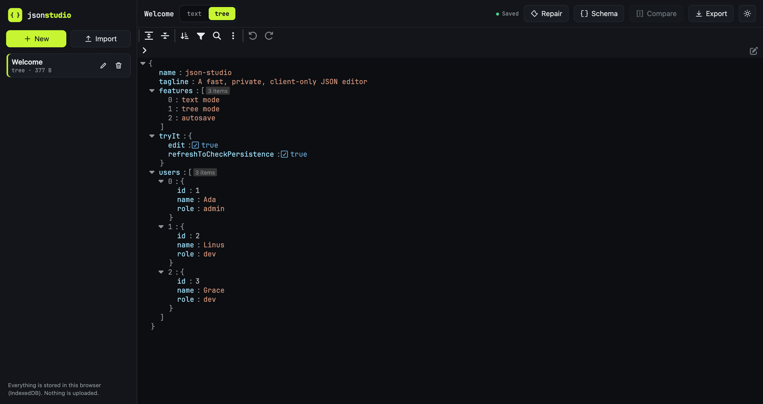Collapse users item 1
763x404 pixels.
pos(161,227)
